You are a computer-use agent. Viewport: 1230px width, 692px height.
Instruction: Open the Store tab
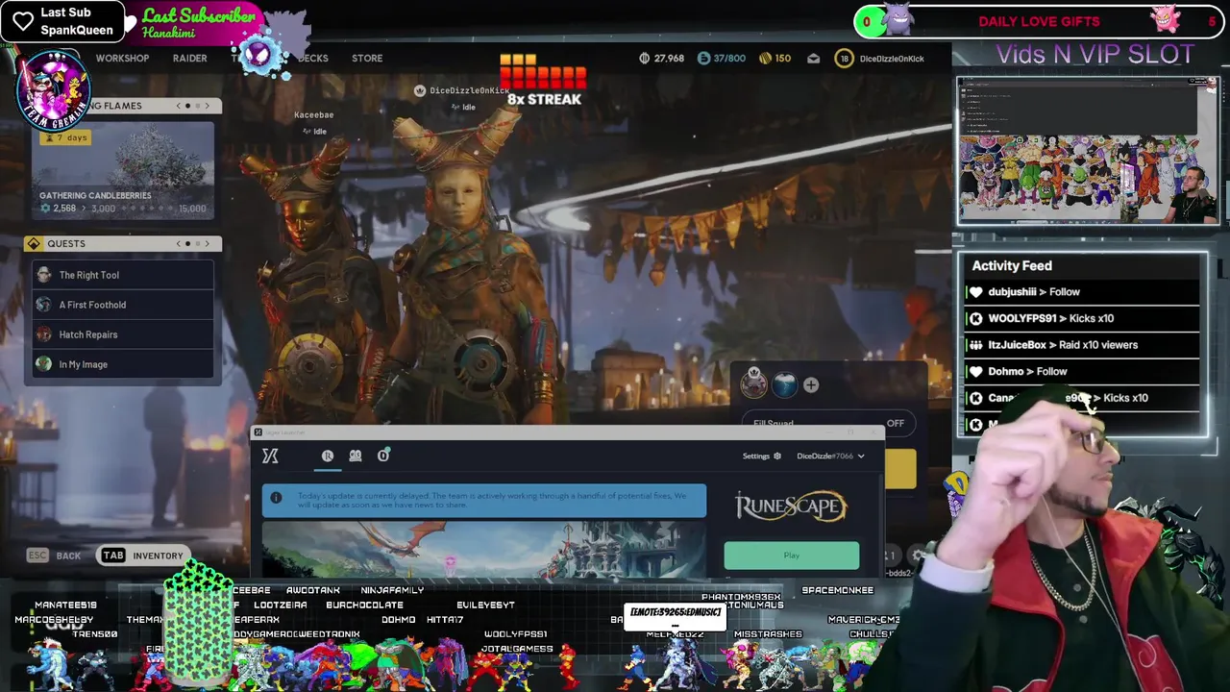367,59
